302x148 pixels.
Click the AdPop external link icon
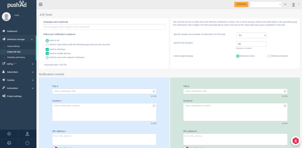4,64
